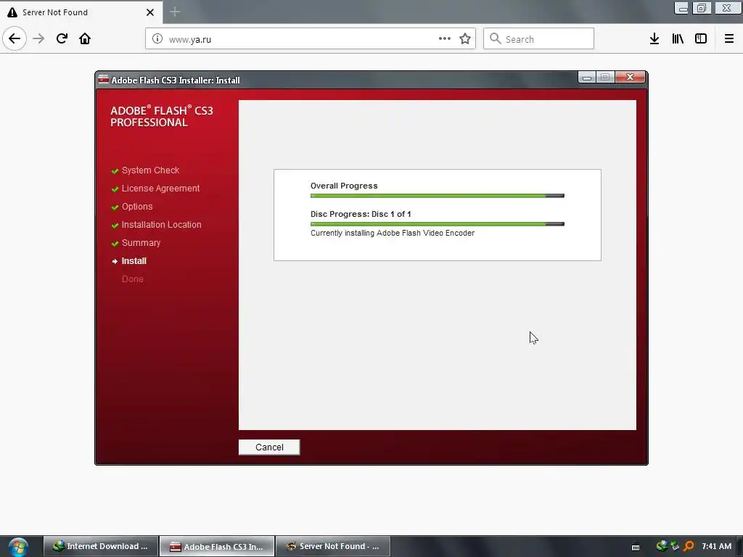Screen dimensions: 743x557
Task: Select the Installation Location step
Action: 161,225
